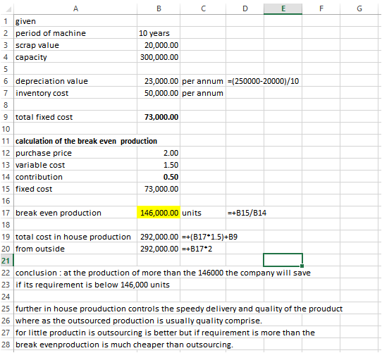Click 'inventory cost' label cell
This screenshot has height=353, width=382.
tap(75, 93)
